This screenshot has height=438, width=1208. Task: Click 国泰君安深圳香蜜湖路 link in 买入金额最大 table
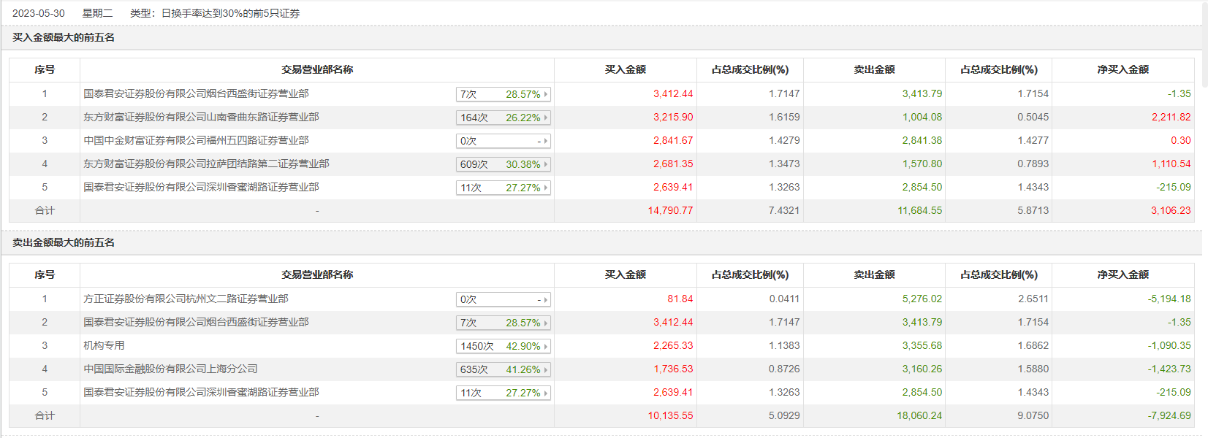coord(201,187)
